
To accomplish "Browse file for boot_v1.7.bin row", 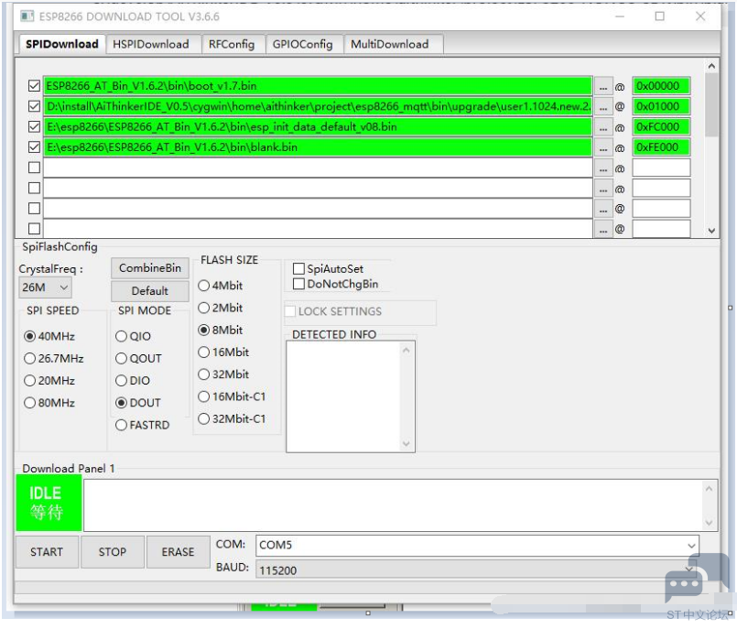I will pyautogui.click(x=603, y=86).
